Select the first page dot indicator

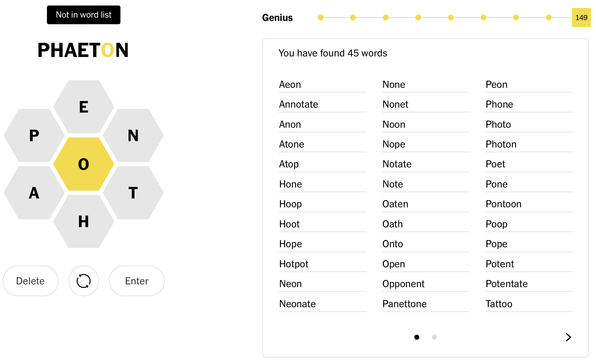417,337
